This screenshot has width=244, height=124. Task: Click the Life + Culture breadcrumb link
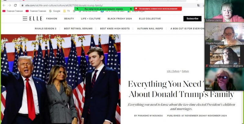pos(173,71)
